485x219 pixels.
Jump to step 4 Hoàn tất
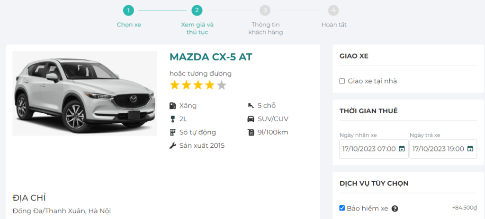coord(333,10)
